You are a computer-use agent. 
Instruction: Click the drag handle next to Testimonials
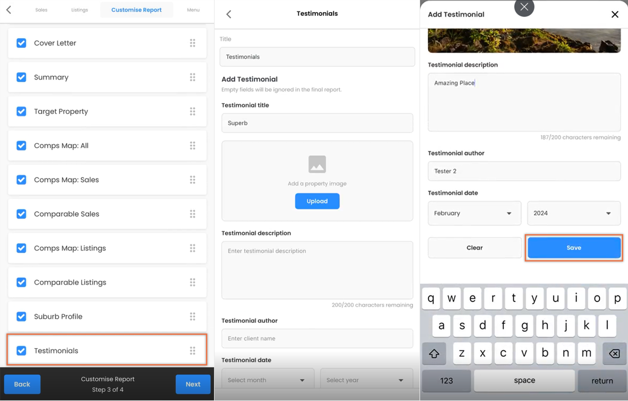pyautogui.click(x=193, y=351)
